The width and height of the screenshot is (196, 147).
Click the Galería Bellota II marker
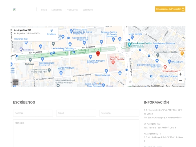point(84,43)
